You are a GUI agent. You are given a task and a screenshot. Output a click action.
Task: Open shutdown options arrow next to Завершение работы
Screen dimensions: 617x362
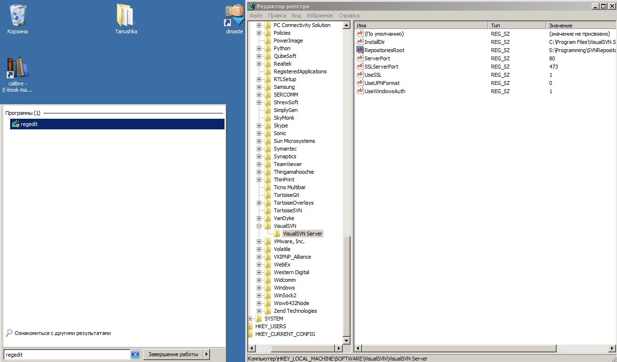coord(207,354)
